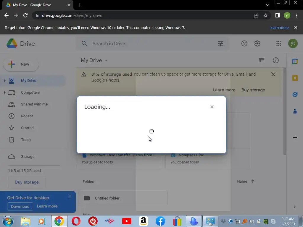Image resolution: width=303 pixels, height=227 pixels.
Task: Open Untitled folder
Action: coord(123,198)
